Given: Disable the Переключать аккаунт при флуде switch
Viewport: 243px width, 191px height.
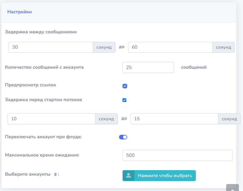Looking at the screenshot, I should (x=123, y=137).
